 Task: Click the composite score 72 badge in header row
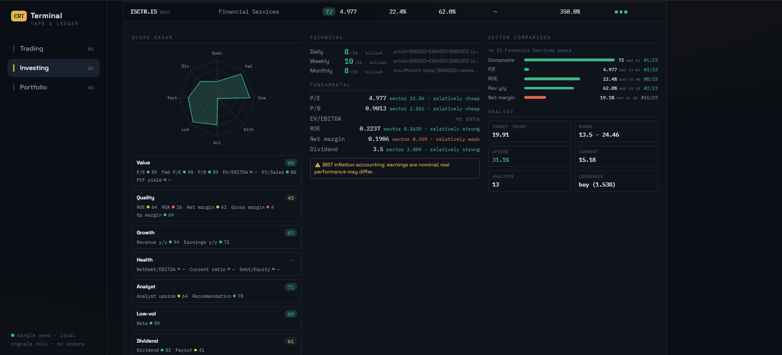click(329, 12)
